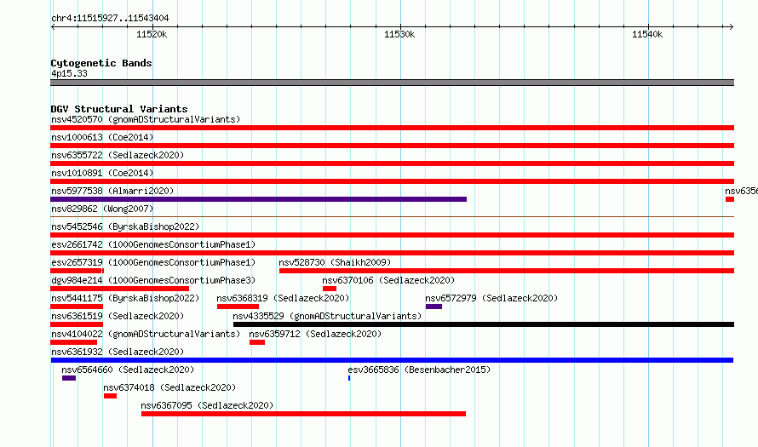This screenshot has width=758, height=447.
Task: Select the nsv6564660 (Sedlazeck2020) label
Action: click(x=128, y=370)
